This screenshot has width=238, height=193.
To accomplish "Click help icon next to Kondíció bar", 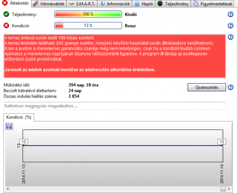I will tap(230, 25).
